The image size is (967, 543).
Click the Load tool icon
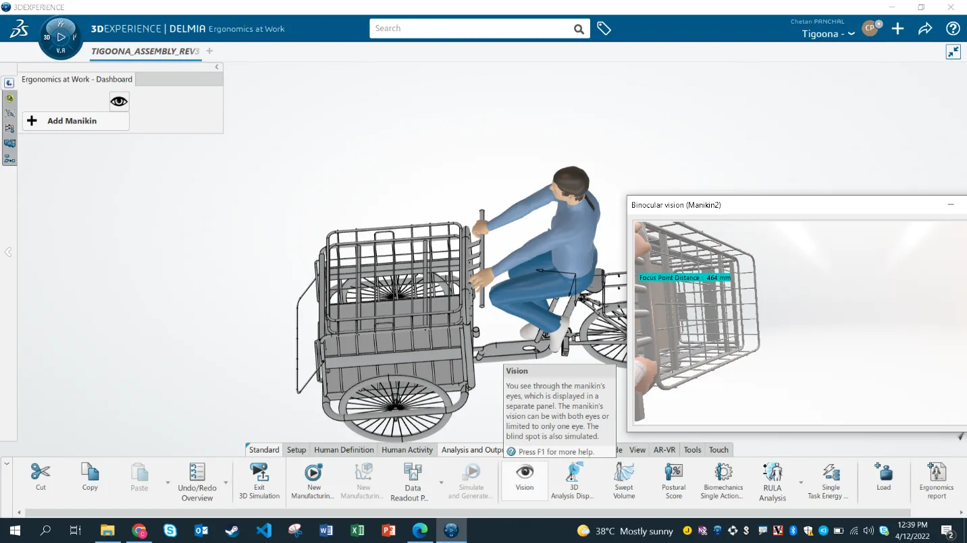pyautogui.click(x=883, y=479)
